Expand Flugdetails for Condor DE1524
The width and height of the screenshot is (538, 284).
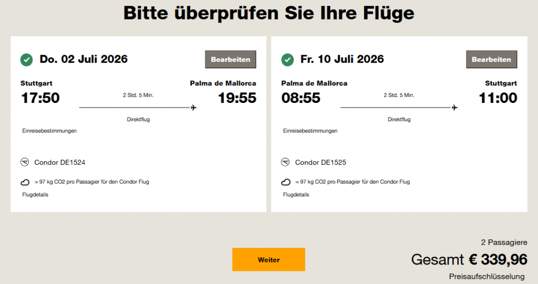click(x=36, y=195)
